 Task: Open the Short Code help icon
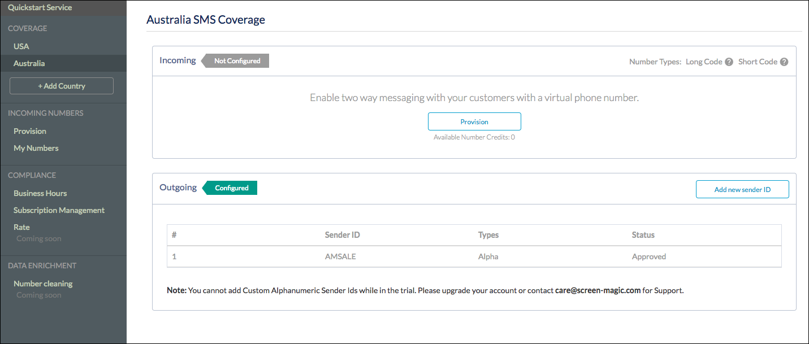(784, 62)
